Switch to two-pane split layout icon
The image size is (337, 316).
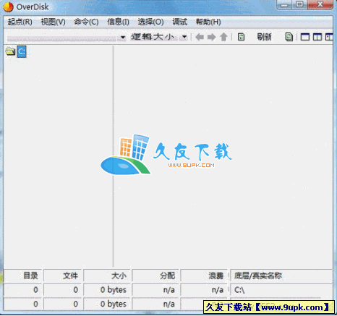coord(317,37)
